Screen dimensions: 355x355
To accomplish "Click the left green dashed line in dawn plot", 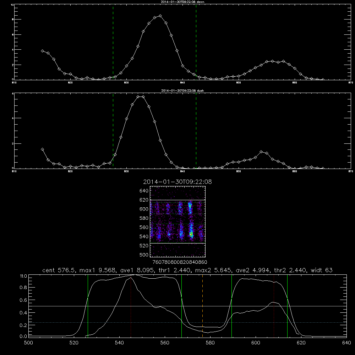I will pyautogui.click(x=113, y=42).
